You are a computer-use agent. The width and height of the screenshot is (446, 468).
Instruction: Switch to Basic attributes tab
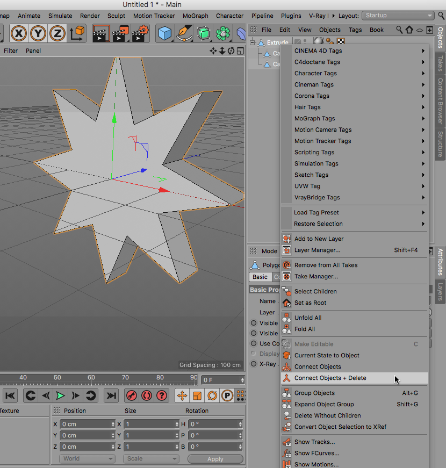click(260, 277)
